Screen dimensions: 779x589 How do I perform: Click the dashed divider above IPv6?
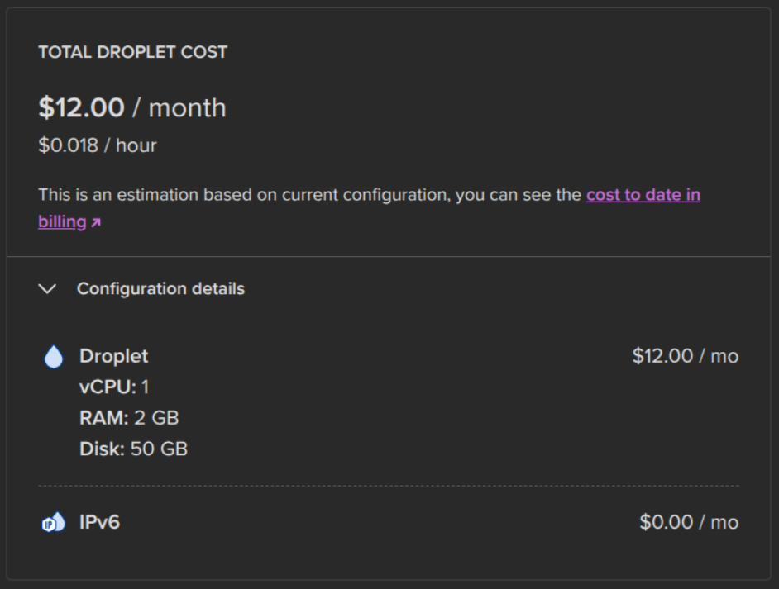(389, 486)
